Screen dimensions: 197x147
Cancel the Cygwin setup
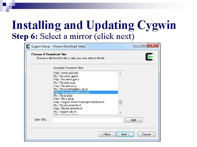pos(146,134)
